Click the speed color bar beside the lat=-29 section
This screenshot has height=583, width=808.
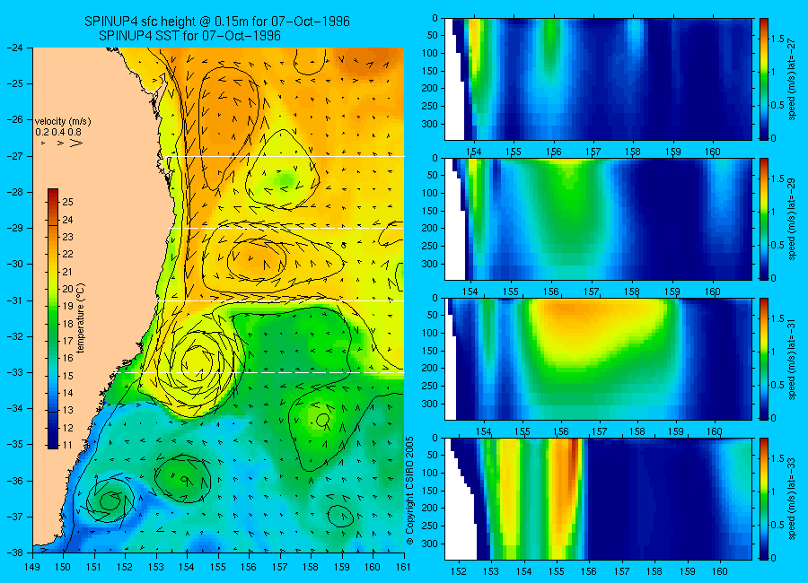coord(764,220)
